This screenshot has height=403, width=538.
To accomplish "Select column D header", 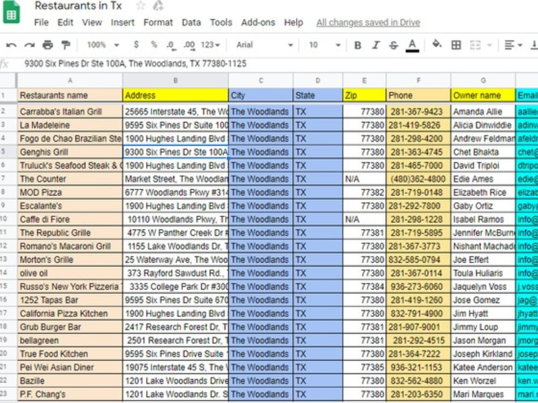I will (x=318, y=81).
